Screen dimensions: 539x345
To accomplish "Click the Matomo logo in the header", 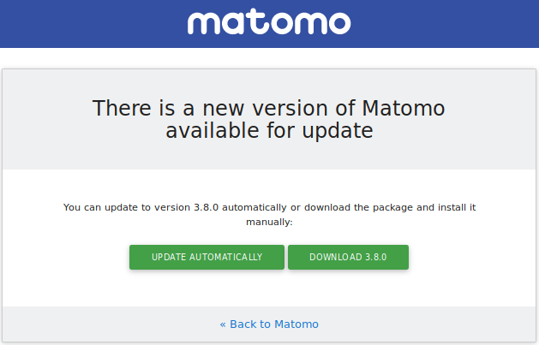I will [x=269, y=22].
